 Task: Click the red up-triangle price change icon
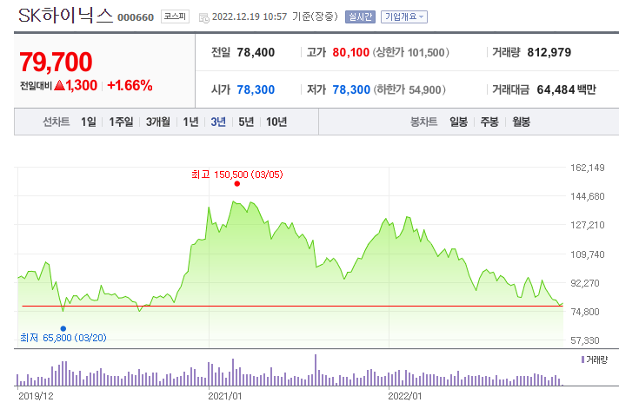(x=59, y=85)
